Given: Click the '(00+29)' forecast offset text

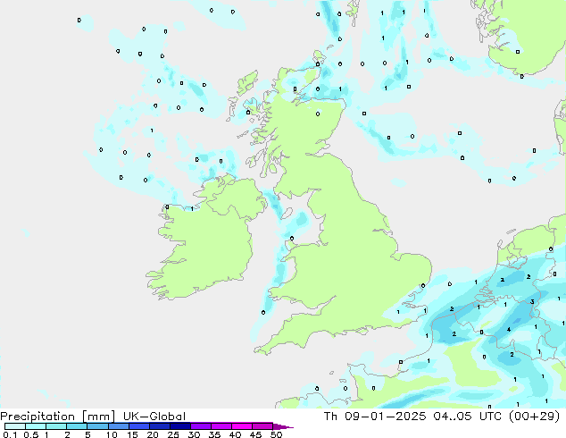Looking at the screenshot, I should point(534,417).
